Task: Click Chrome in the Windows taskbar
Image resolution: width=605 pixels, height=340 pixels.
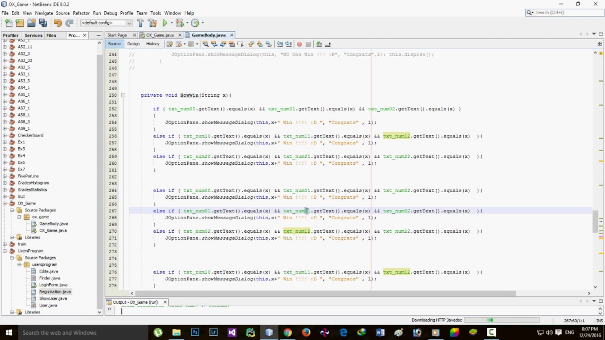Action: click(287, 332)
